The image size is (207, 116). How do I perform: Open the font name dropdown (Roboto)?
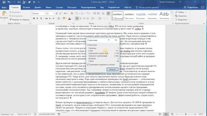point(45,14)
